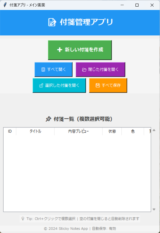
Task: Open closed notes with 閉じた付箋を開く
Action: (100, 70)
